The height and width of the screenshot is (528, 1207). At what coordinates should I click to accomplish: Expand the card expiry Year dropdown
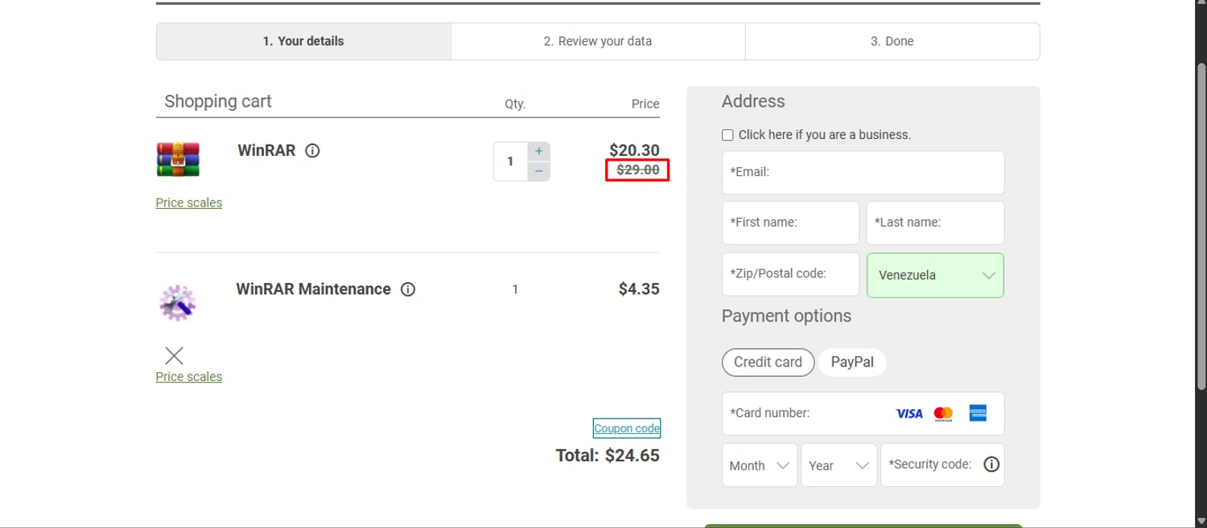(x=838, y=465)
